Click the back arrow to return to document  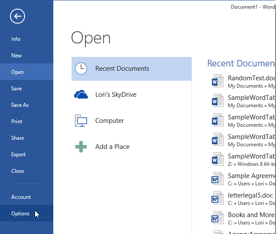[17, 16]
